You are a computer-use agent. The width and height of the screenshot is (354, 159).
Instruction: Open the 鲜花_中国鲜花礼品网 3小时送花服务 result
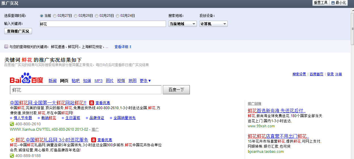52,140
